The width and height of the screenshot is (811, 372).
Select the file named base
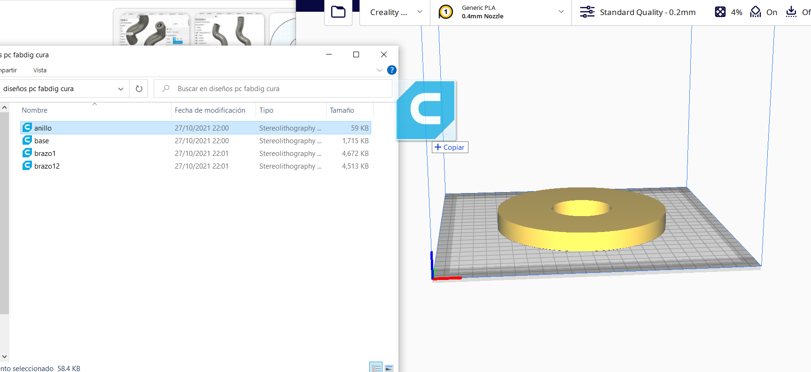tap(41, 140)
